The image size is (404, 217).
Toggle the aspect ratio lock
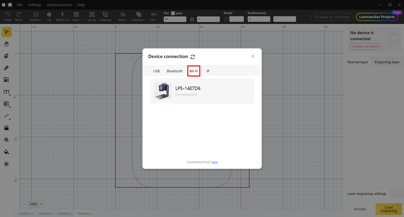[x=192, y=19]
